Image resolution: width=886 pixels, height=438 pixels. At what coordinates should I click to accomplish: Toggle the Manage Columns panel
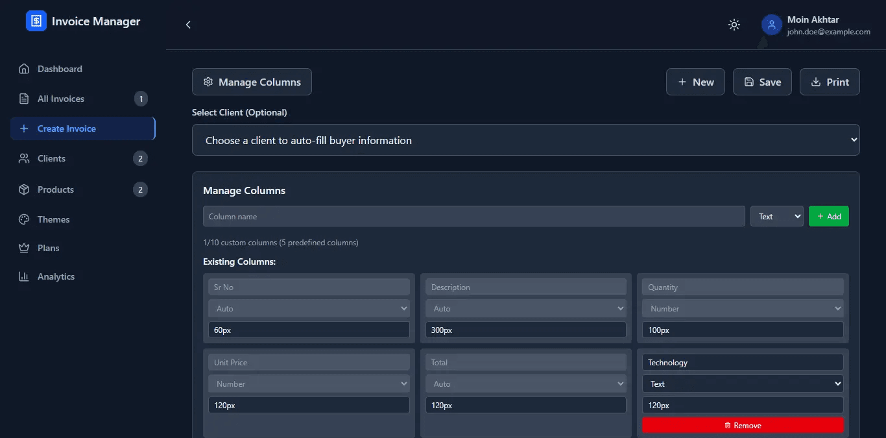pos(252,82)
